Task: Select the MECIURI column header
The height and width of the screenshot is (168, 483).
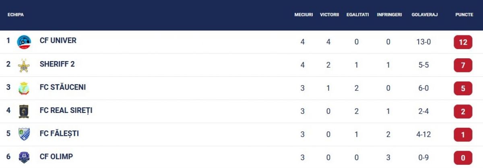Action: pos(303,14)
